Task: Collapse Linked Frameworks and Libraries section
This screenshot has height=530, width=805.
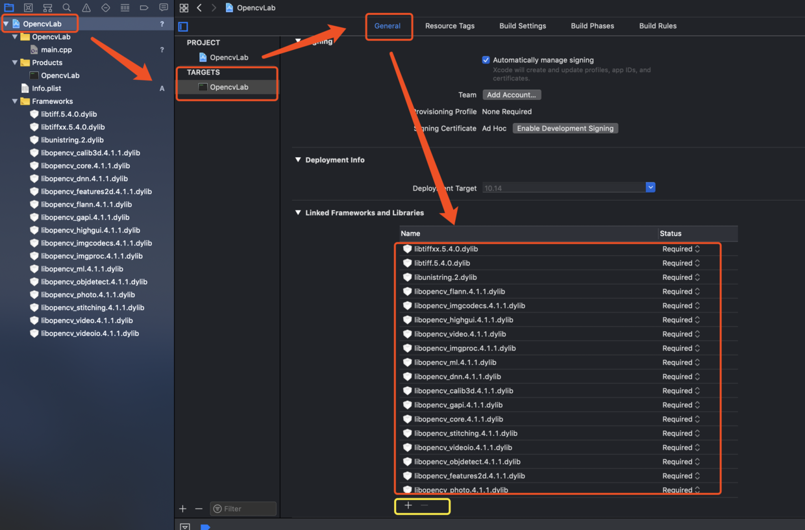Action: (x=298, y=213)
